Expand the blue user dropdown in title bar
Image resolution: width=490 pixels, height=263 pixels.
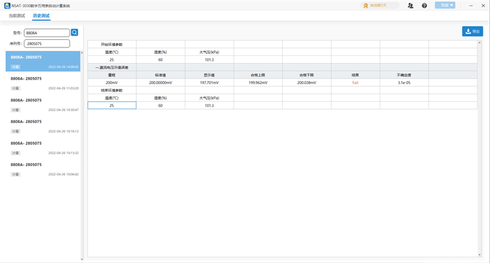(x=445, y=6)
